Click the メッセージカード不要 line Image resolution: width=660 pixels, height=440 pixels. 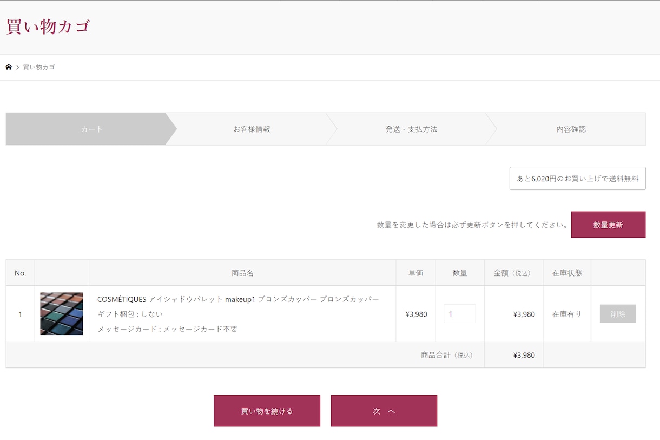click(167, 329)
